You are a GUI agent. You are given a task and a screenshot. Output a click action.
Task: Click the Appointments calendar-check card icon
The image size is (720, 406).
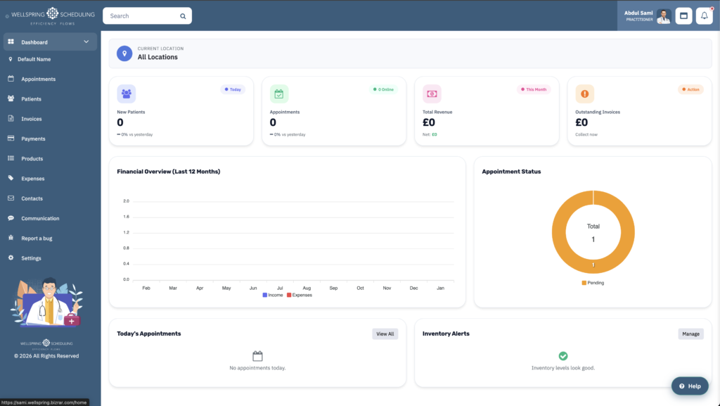[x=279, y=94]
